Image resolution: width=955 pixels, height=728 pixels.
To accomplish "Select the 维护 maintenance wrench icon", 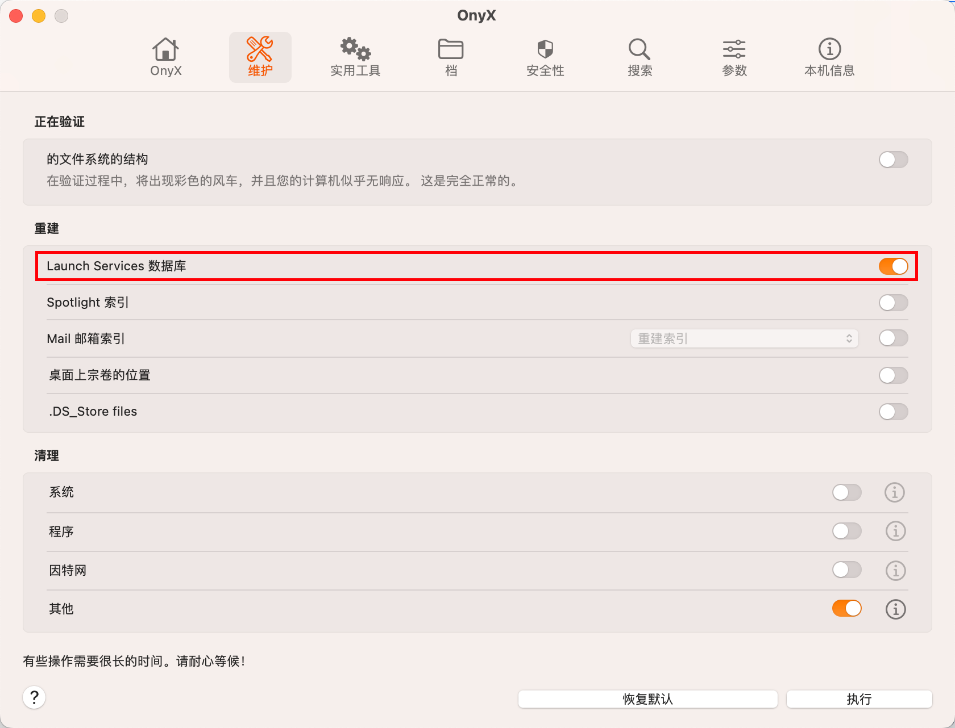I will pos(260,49).
